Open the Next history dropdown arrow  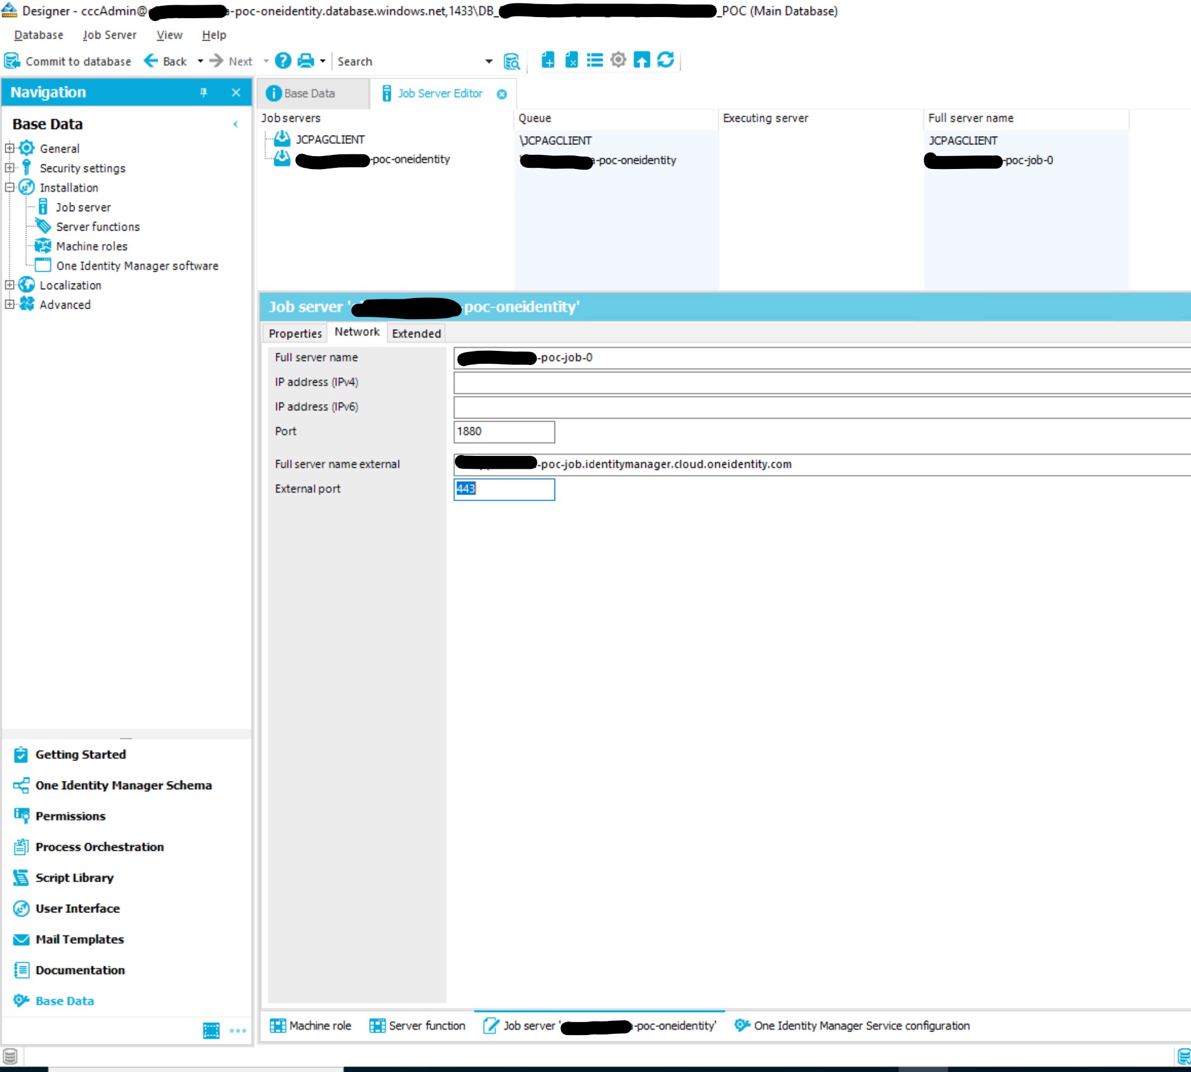266,61
